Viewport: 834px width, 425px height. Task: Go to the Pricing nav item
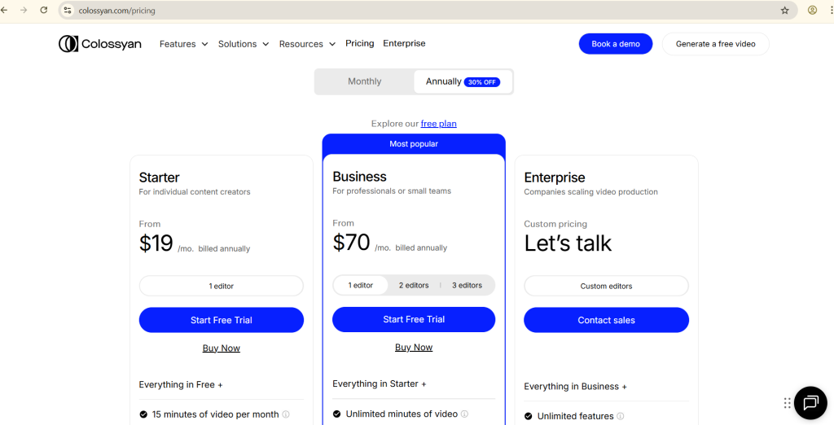click(x=359, y=44)
